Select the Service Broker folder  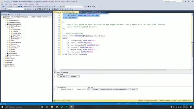coord(15,48)
